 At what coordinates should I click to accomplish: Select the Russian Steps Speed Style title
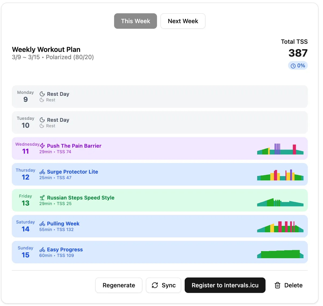click(x=80, y=198)
